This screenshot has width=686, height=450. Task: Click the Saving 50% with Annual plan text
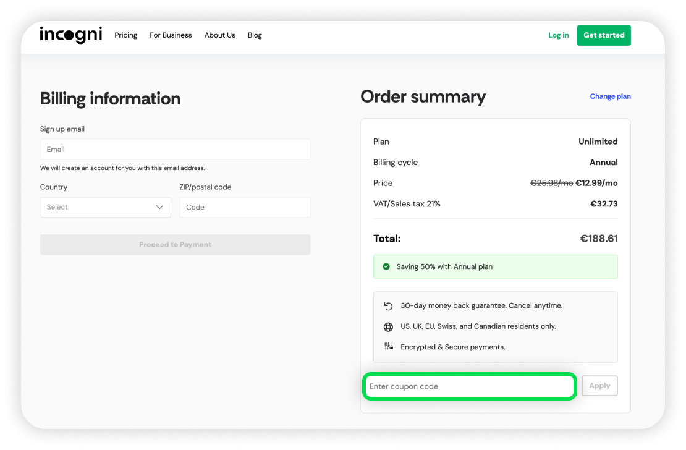444,266
